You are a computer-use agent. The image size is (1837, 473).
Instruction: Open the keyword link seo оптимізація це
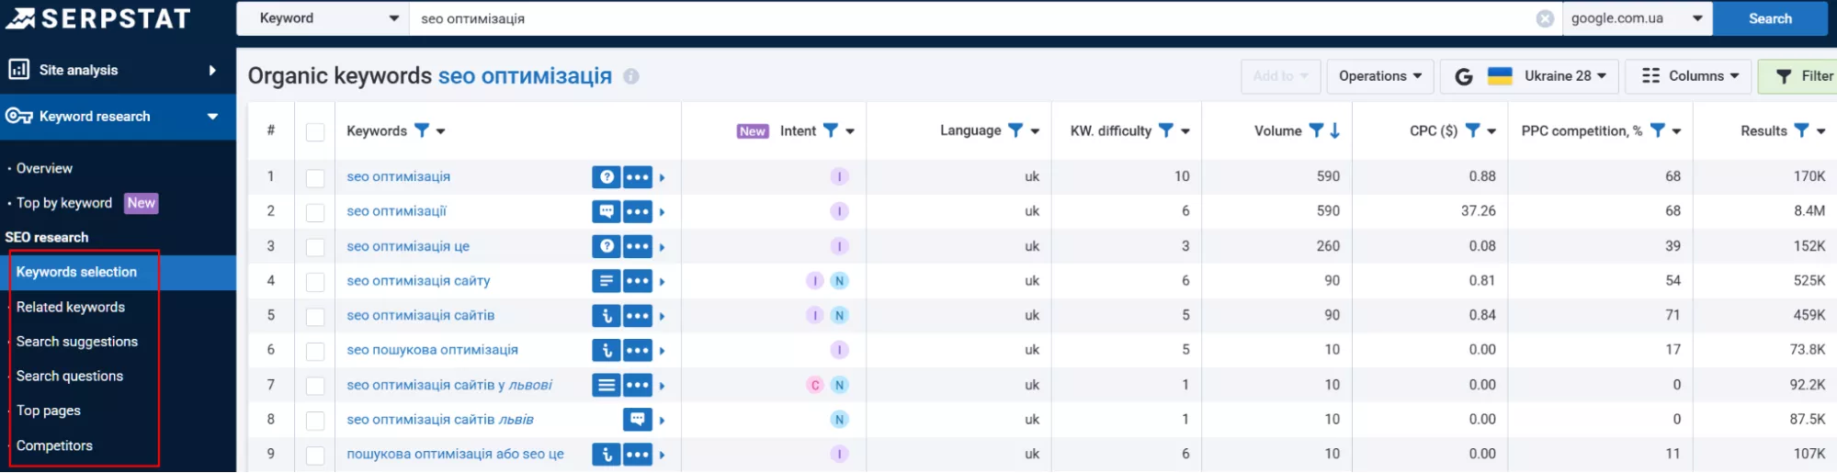point(408,246)
